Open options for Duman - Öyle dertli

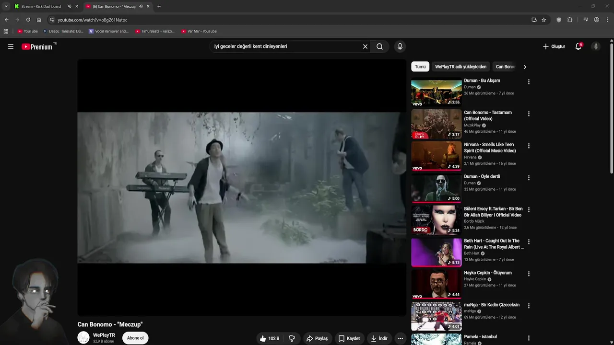[529, 178]
